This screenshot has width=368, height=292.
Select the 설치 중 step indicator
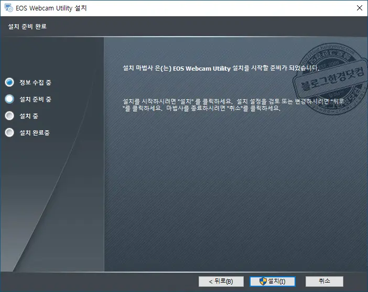click(x=9, y=116)
